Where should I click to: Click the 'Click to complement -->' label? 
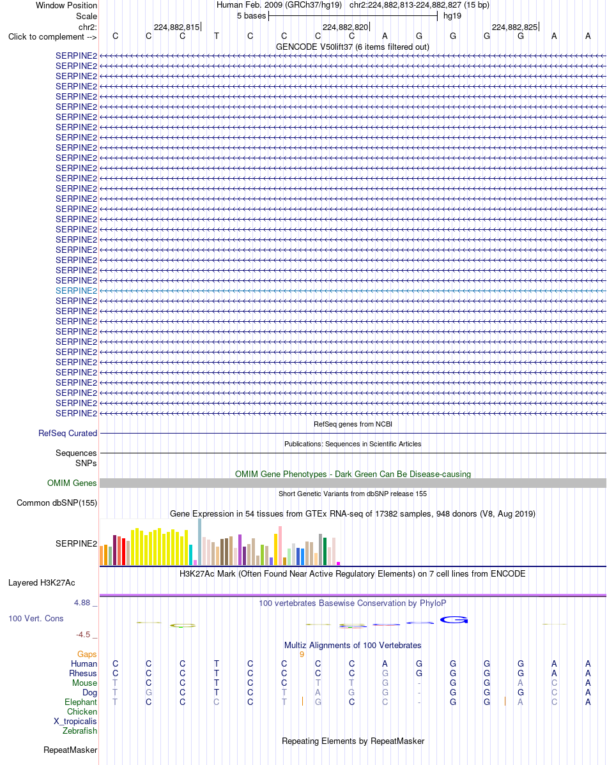[x=52, y=37]
